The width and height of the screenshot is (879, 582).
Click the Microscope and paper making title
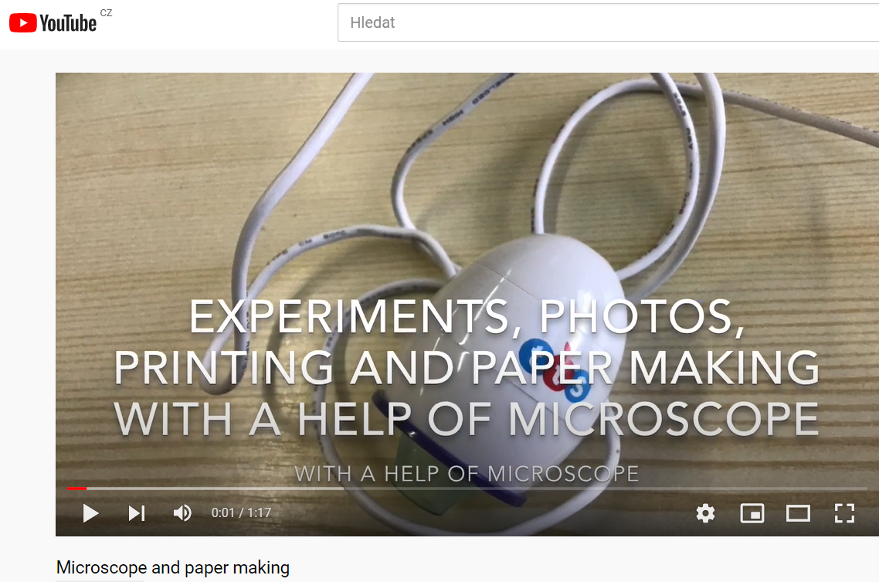[173, 567]
